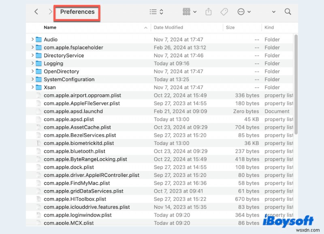Click the com.apple.AppleFileServer.plist file icon
The width and height of the screenshot is (324, 234).
pos(38,103)
